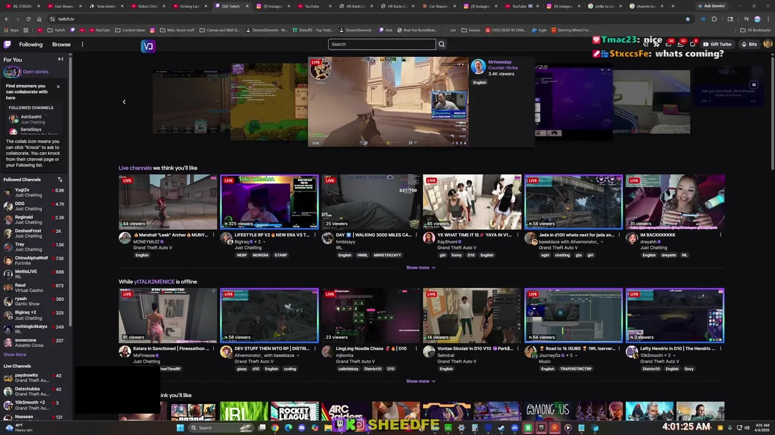Open stream options for KayShomi card
775x435 pixels.
click(x=518, y=235)
